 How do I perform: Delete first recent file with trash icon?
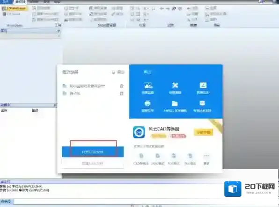click(x=122, y=86)
